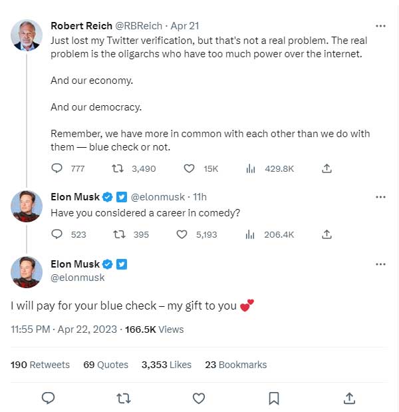399x412 pixels.
Task: Open more options on Robert Reich's tweet
Action: click(x=380, y=26)
